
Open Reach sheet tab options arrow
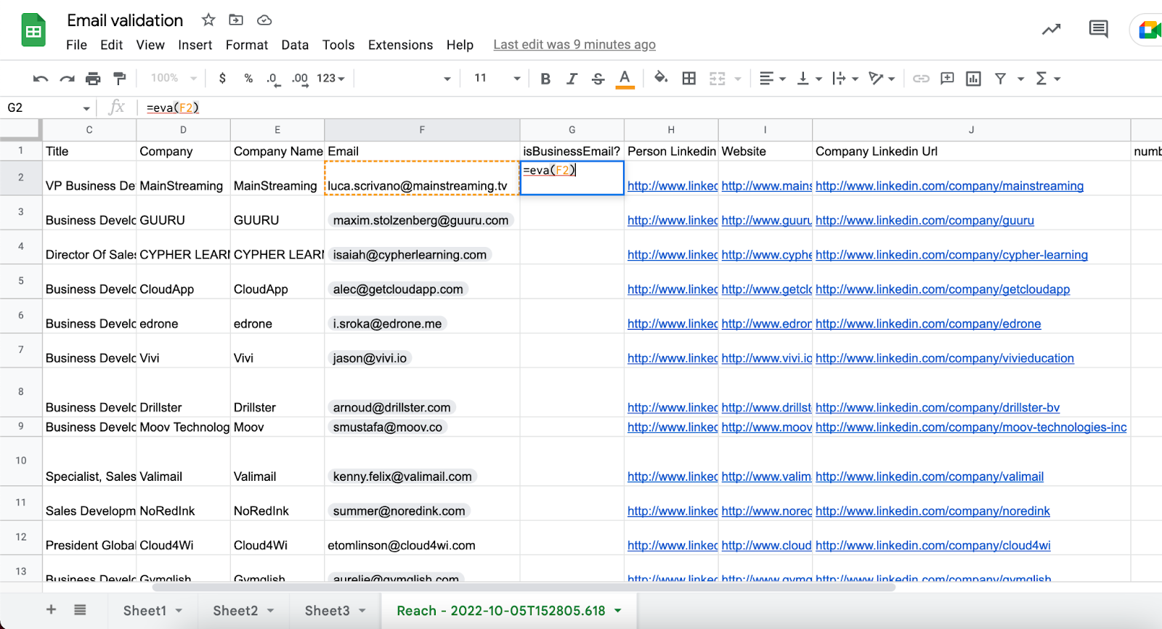pyautogui.click(x=618, y=611)
